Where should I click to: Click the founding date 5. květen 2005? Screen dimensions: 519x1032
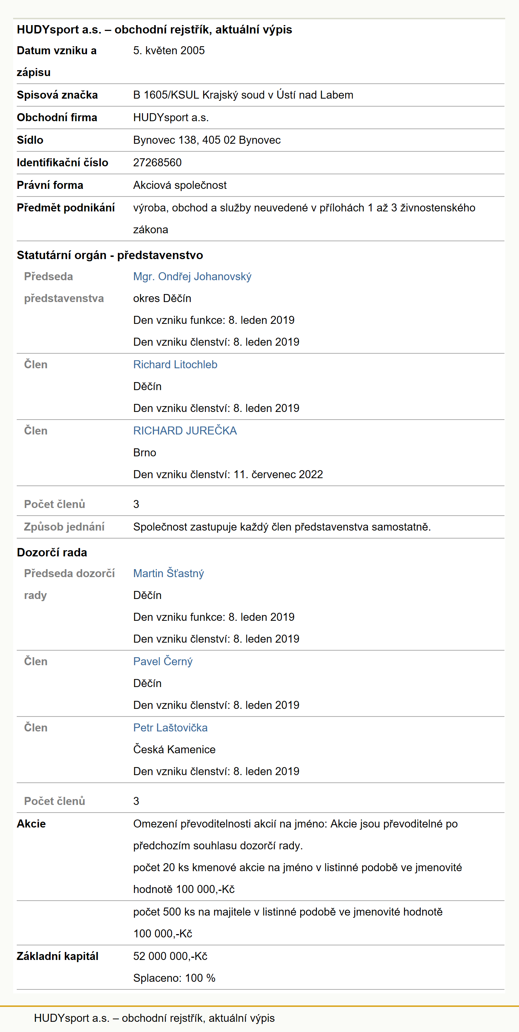click(x=169, y=51)
